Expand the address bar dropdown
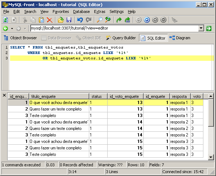Image resolution: width=216 pixels, height=176 pixels. 201,28
